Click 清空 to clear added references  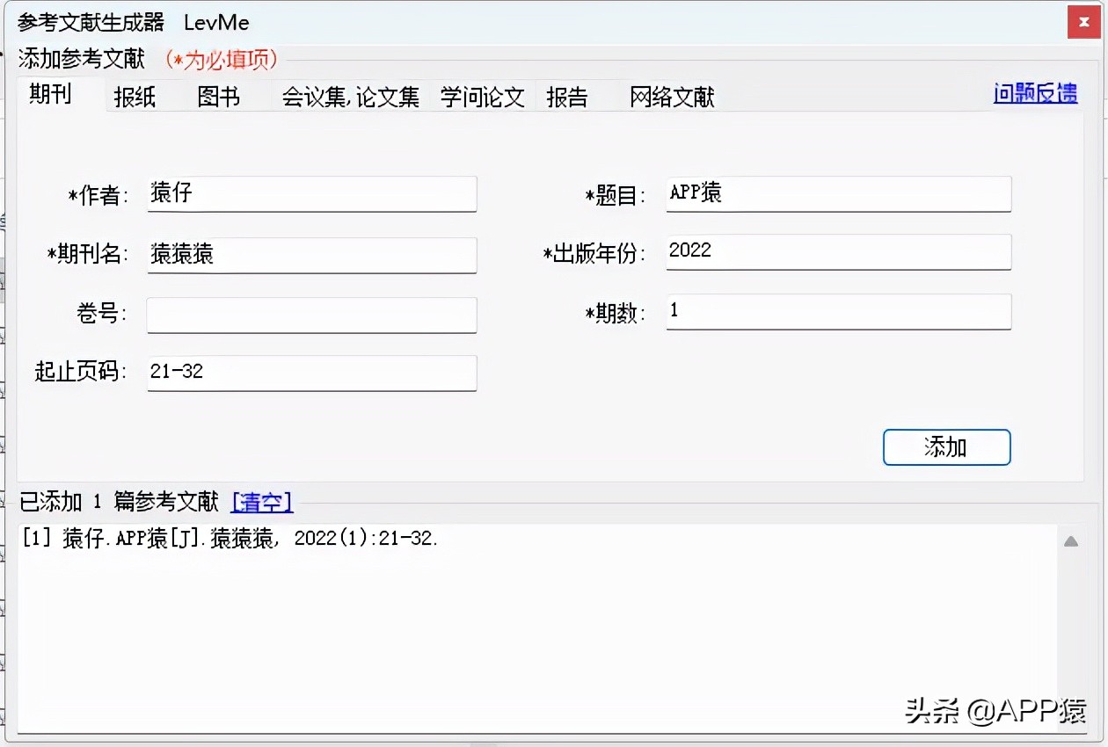coord(261,502)
